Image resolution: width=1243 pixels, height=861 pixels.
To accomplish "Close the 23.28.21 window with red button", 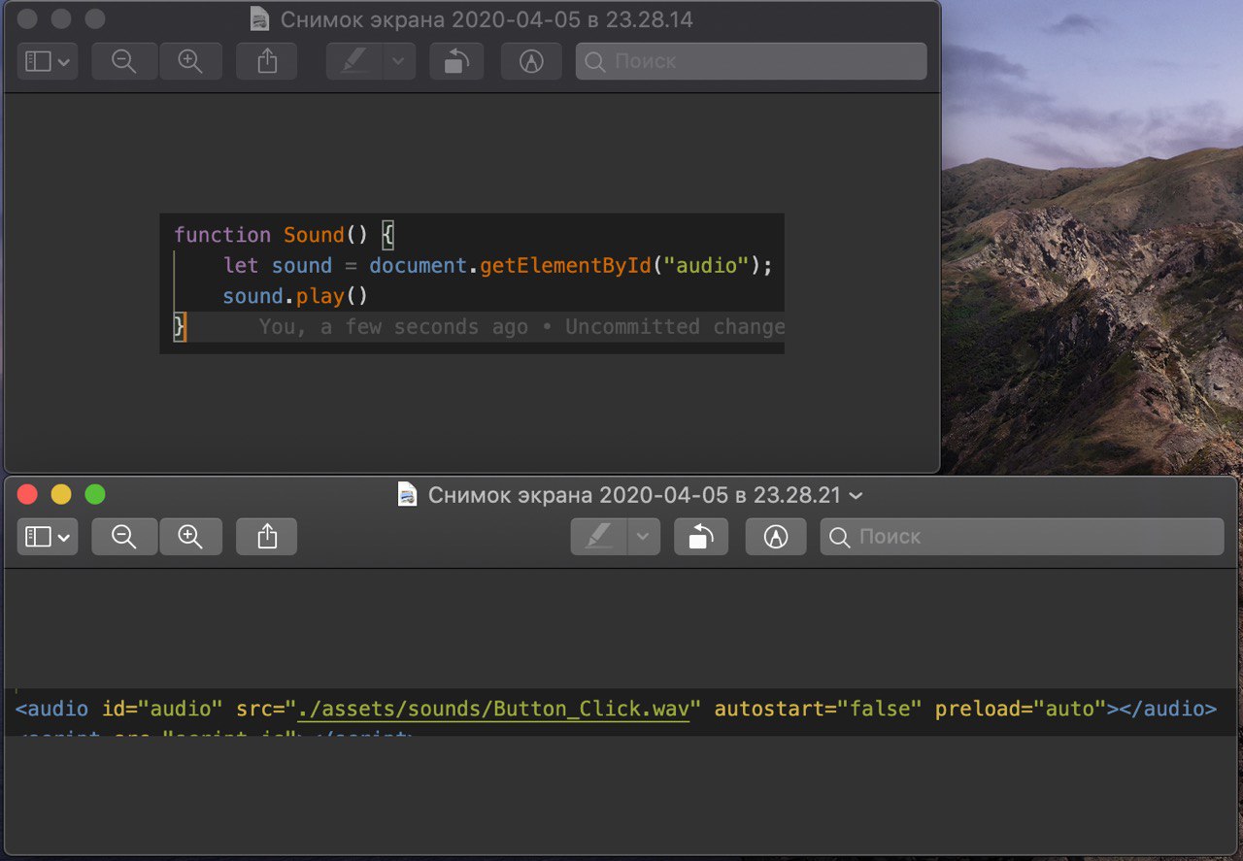I will click(x=27, y=495).
